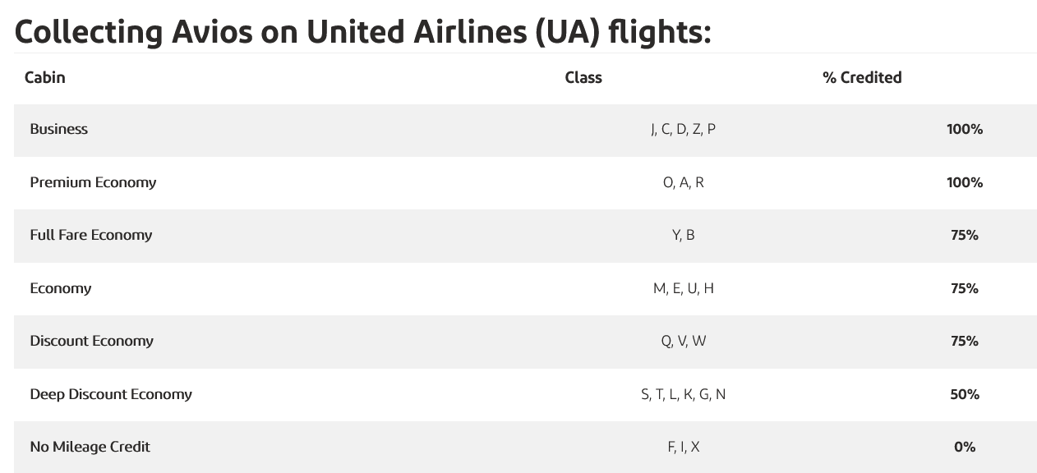Select the 'Business' cabin cell

[58, 129]
